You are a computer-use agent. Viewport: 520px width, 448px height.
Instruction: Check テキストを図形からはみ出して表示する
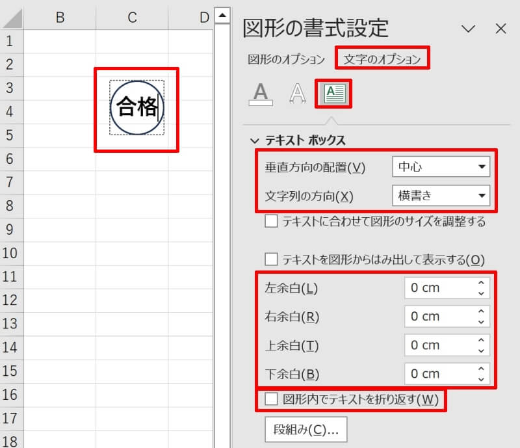coord(271,258)
